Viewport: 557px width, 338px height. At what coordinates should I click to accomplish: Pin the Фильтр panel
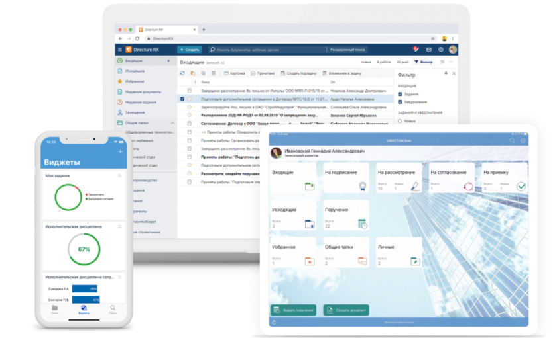coord(446,73)
